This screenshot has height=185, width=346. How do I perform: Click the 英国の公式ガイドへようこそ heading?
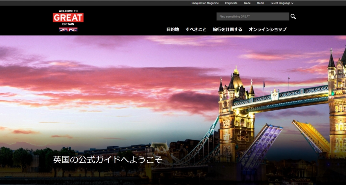[x=107, y=160]
